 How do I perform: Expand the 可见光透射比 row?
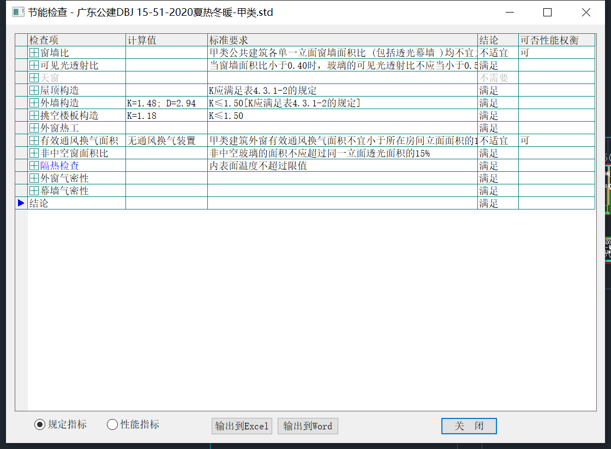pyautogui.click(x=34, y=65)
